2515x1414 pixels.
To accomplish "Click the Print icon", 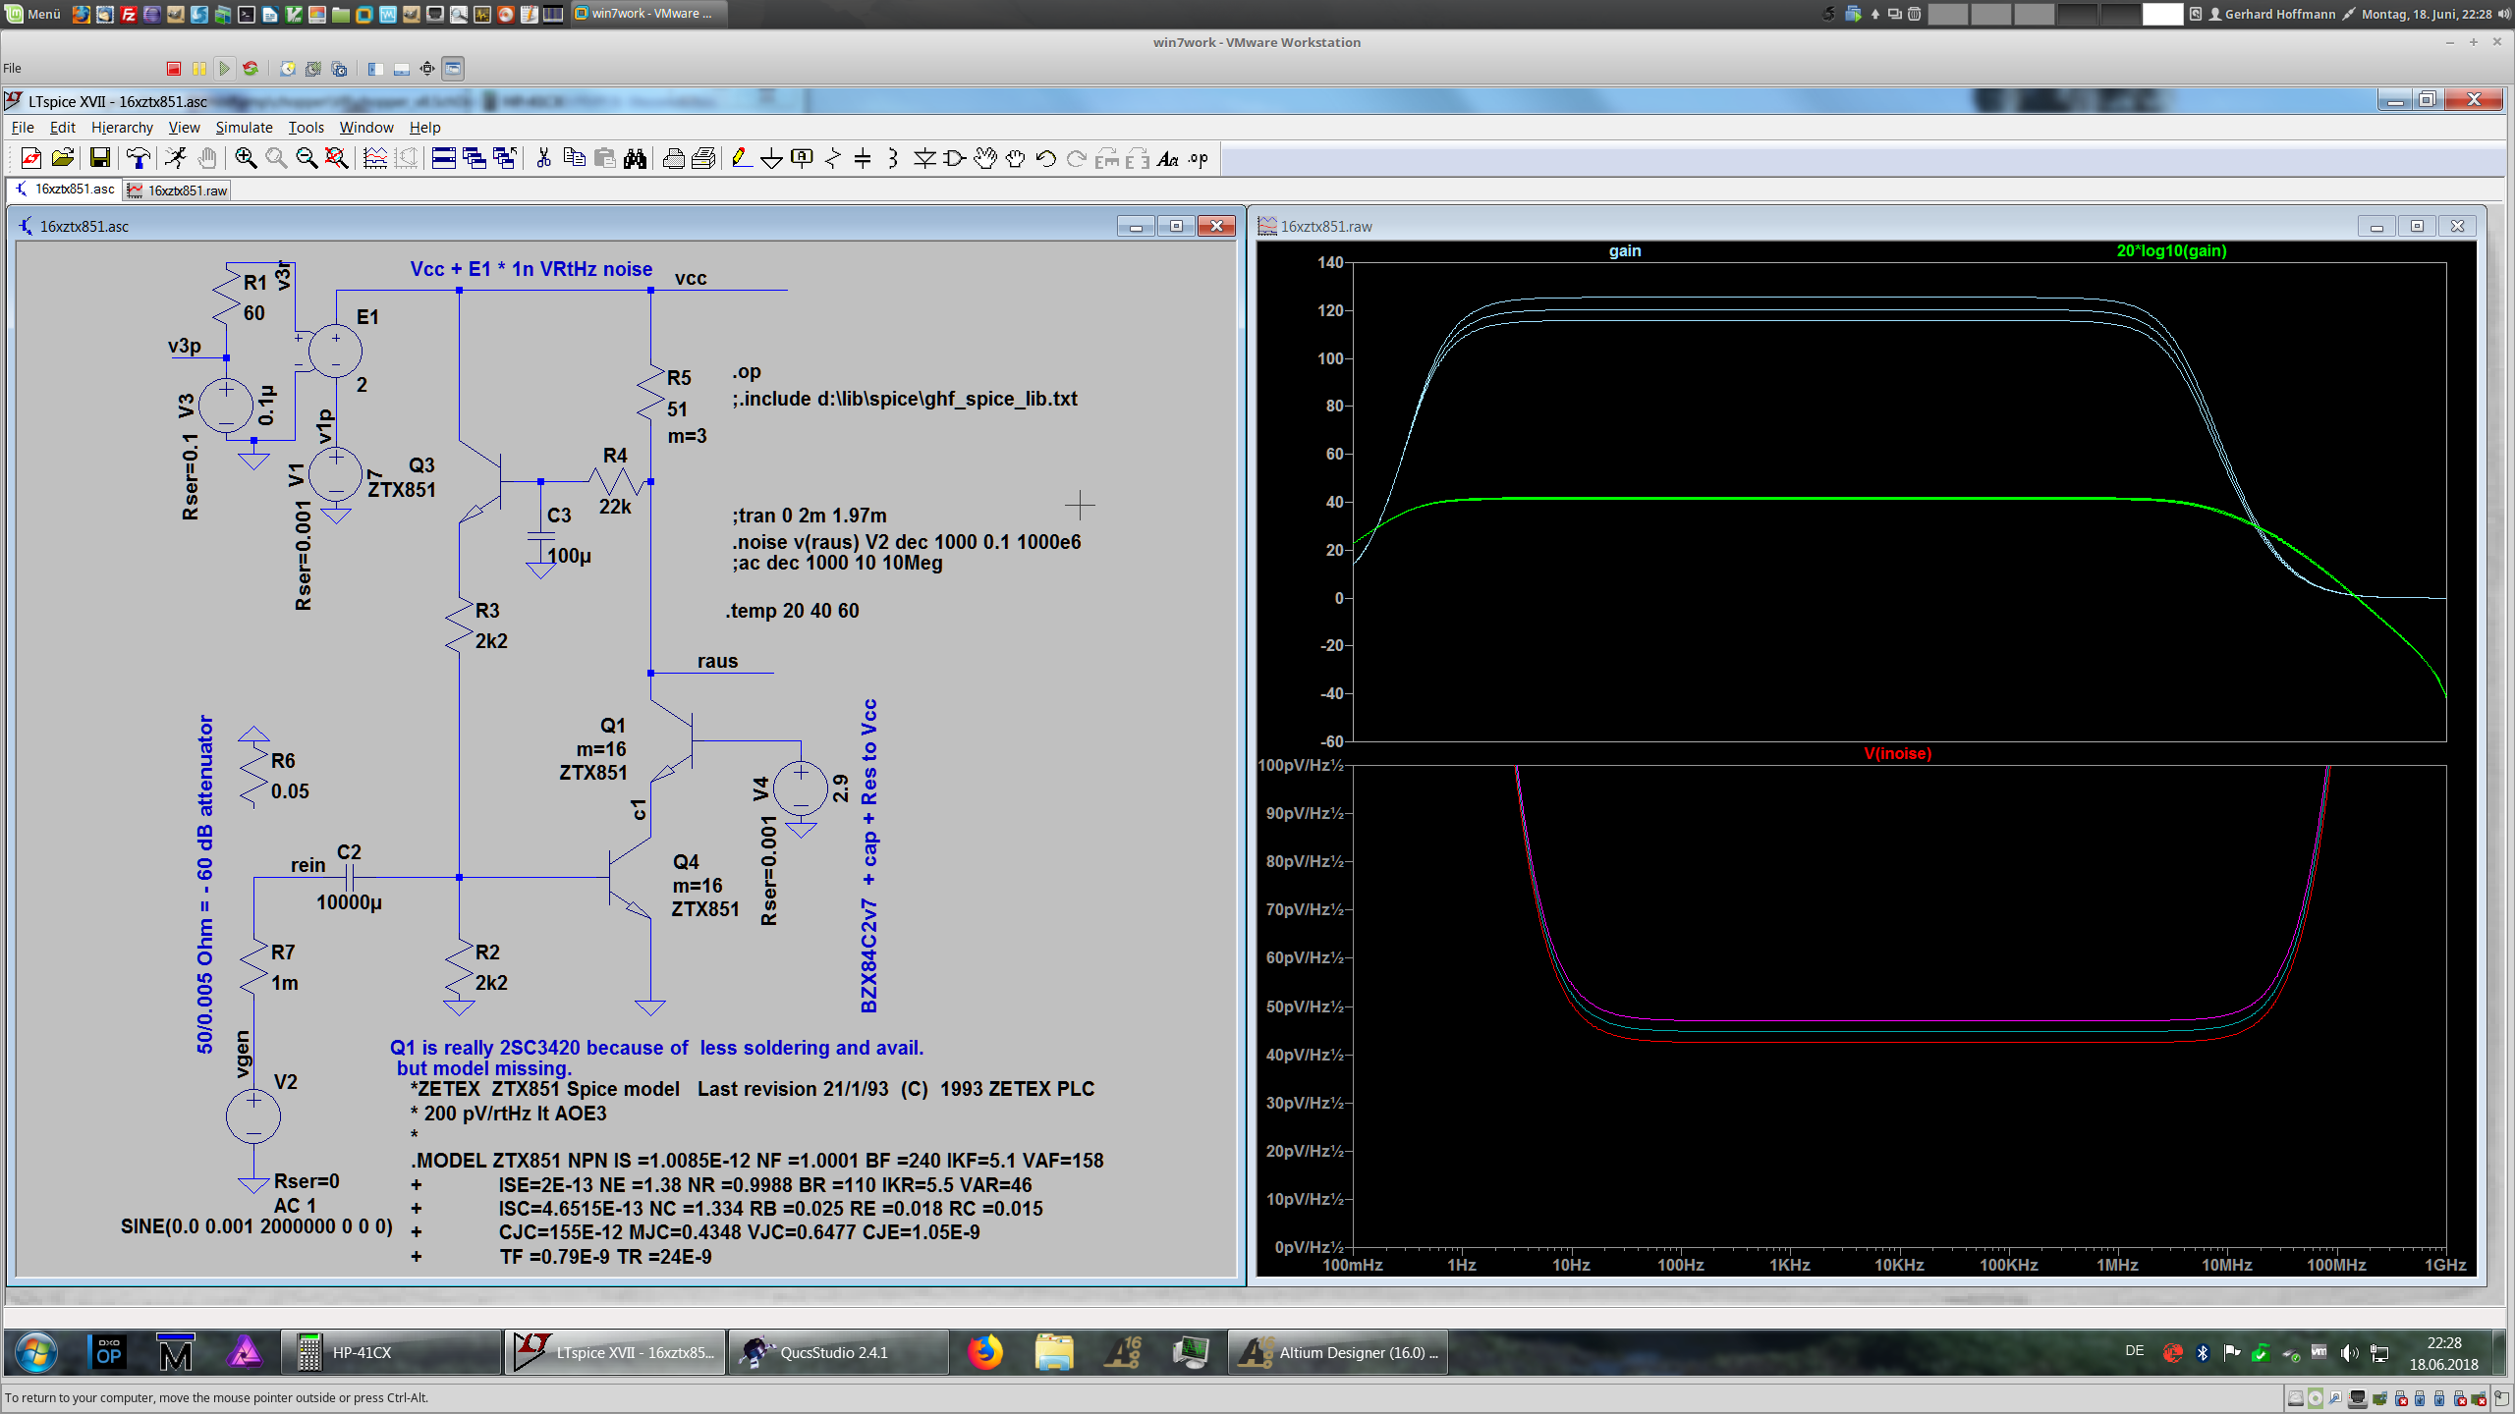I will click(674, 158).
